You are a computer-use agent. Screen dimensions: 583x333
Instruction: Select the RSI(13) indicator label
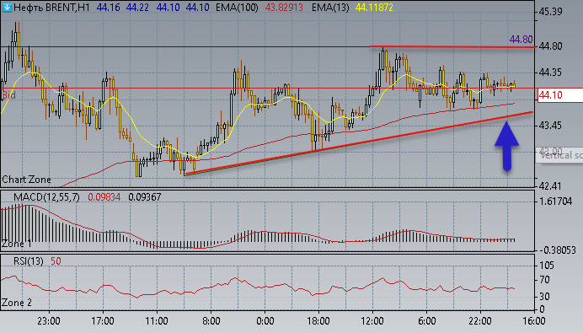coord(29,261)
